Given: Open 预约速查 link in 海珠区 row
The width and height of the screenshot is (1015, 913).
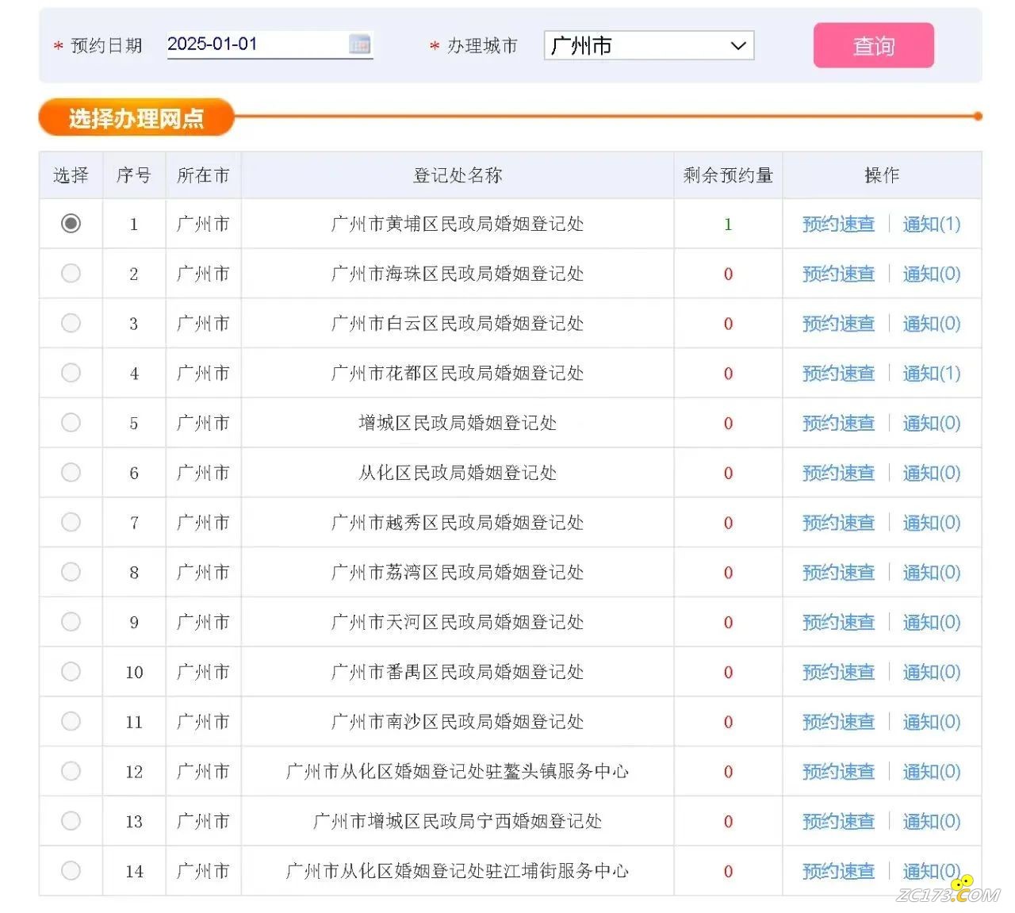Looking at the screenshot, I should [x=838, y=274].
